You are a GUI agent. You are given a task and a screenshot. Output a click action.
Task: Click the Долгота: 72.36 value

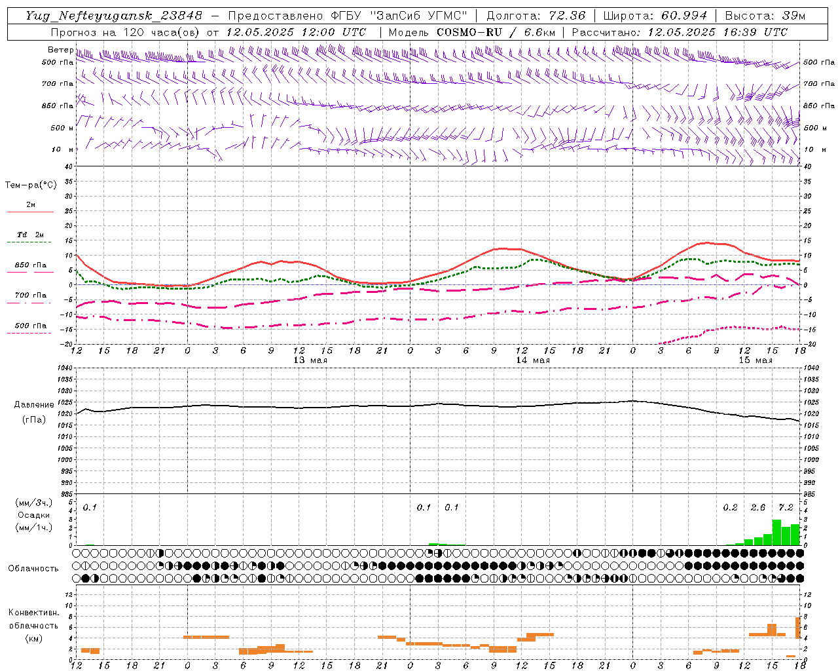[x=536, y=16]
